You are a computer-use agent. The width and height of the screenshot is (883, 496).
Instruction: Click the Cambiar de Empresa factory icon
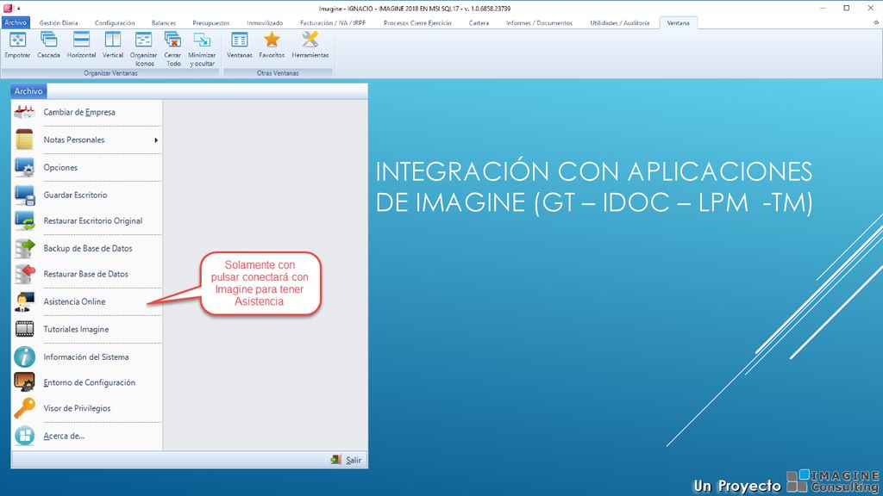(x=24, y=112)
